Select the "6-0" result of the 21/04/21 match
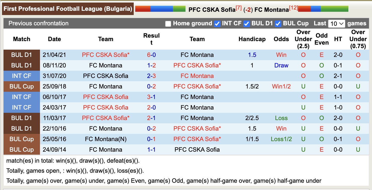Image resolution: width=372 pixels, height=190 pixels. [152, 55]
